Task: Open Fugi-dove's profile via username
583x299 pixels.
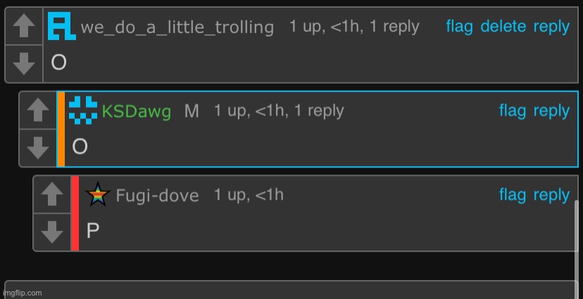Action: tap(157, 196)
